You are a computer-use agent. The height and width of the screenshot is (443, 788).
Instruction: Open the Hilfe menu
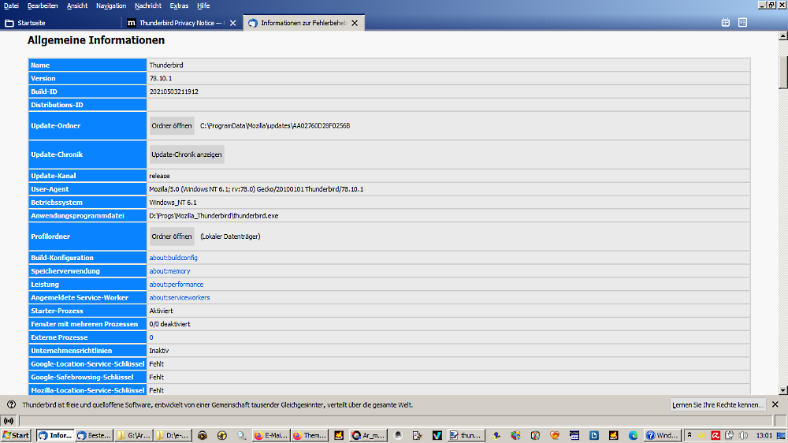coord(203,6)
